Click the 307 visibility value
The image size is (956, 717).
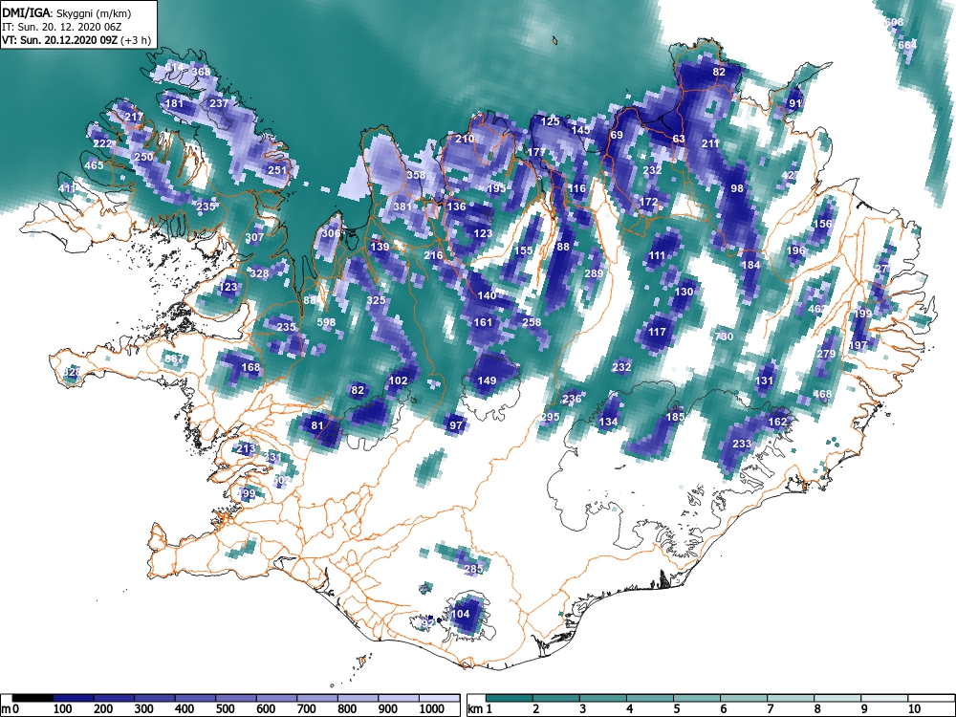(255, 237)
